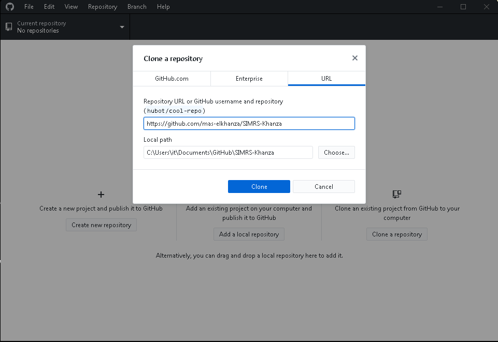Image resolution: width=498 pixels, height=342 pixels.
Task: Open the File menu
Action: (x=29, y=6)
